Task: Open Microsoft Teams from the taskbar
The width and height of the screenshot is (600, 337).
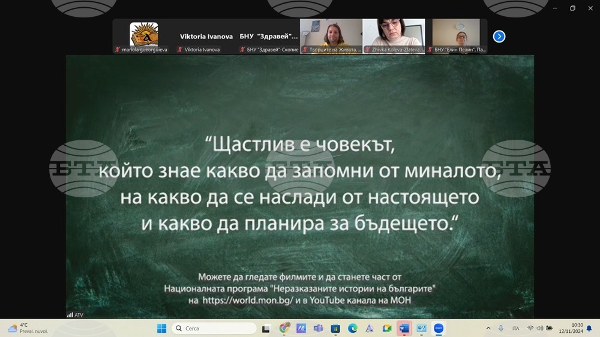Action: 319,328
